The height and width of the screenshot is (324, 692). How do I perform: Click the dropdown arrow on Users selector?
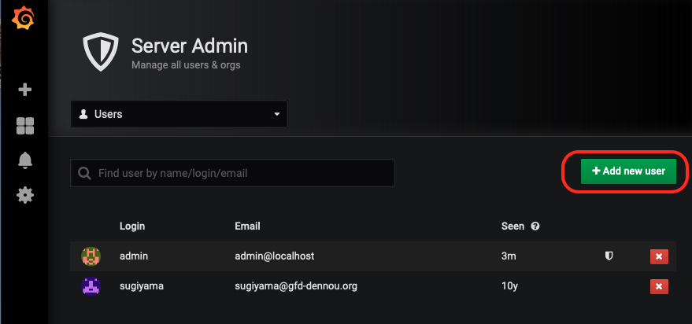tap(276, 114)
